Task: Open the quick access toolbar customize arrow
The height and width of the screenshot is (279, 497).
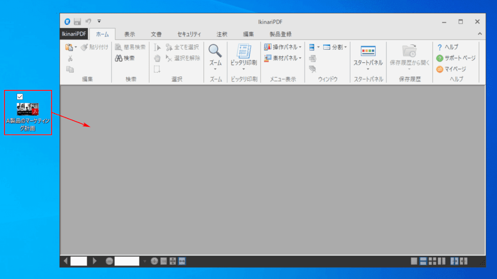Action: 99,21
